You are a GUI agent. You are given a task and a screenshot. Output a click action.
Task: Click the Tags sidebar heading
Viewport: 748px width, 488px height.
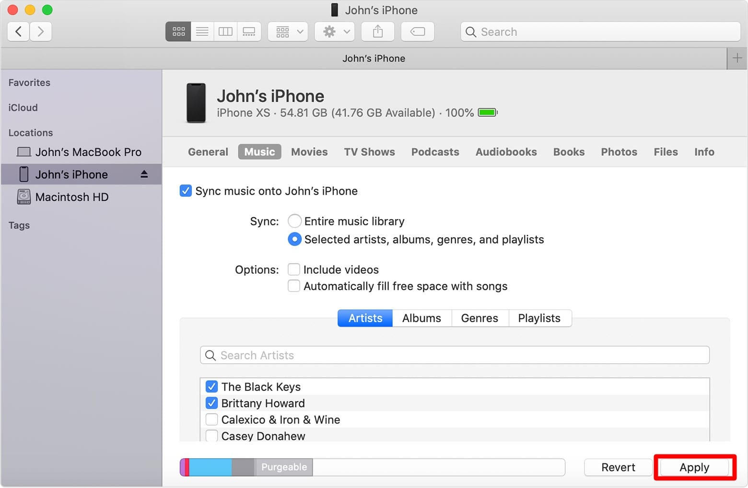point(19,225)
